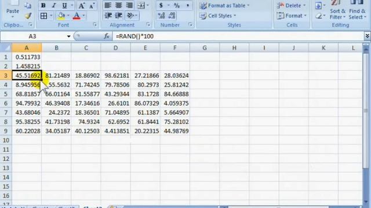The image size is (371, 208).
Task: Click the Clear eraser icon
Action: point(319,16)
